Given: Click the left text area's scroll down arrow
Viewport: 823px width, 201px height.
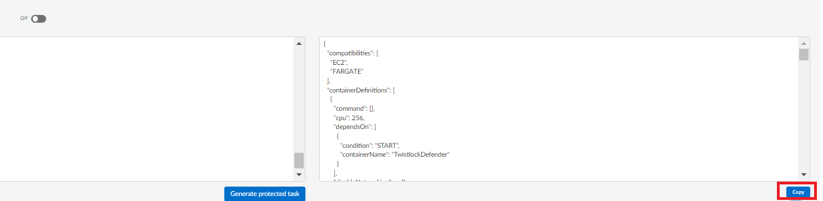Looking at the screenshot, I should pos(299,174).
